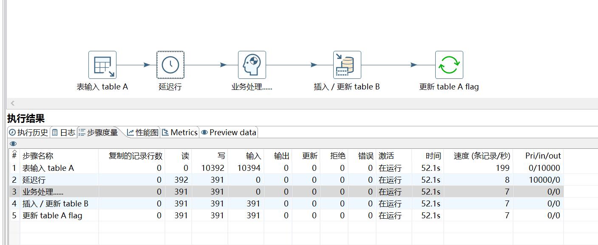Click the 写 column header
The width and height of the screenshot is (598, 245).
point(210,156)
